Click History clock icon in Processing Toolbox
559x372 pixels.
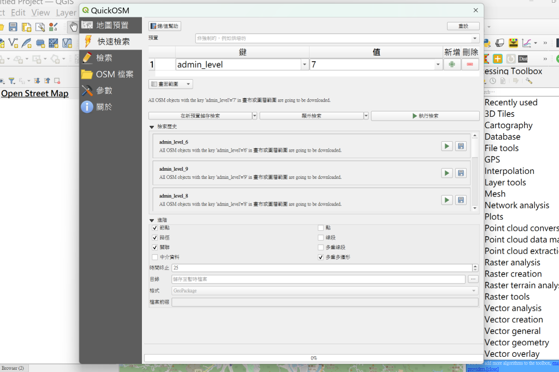click(x=493, y=81)
